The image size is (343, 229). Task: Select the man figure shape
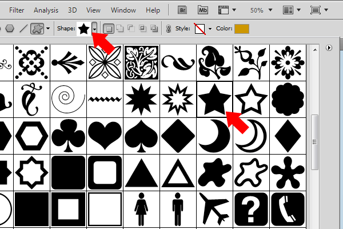point(178,210)
